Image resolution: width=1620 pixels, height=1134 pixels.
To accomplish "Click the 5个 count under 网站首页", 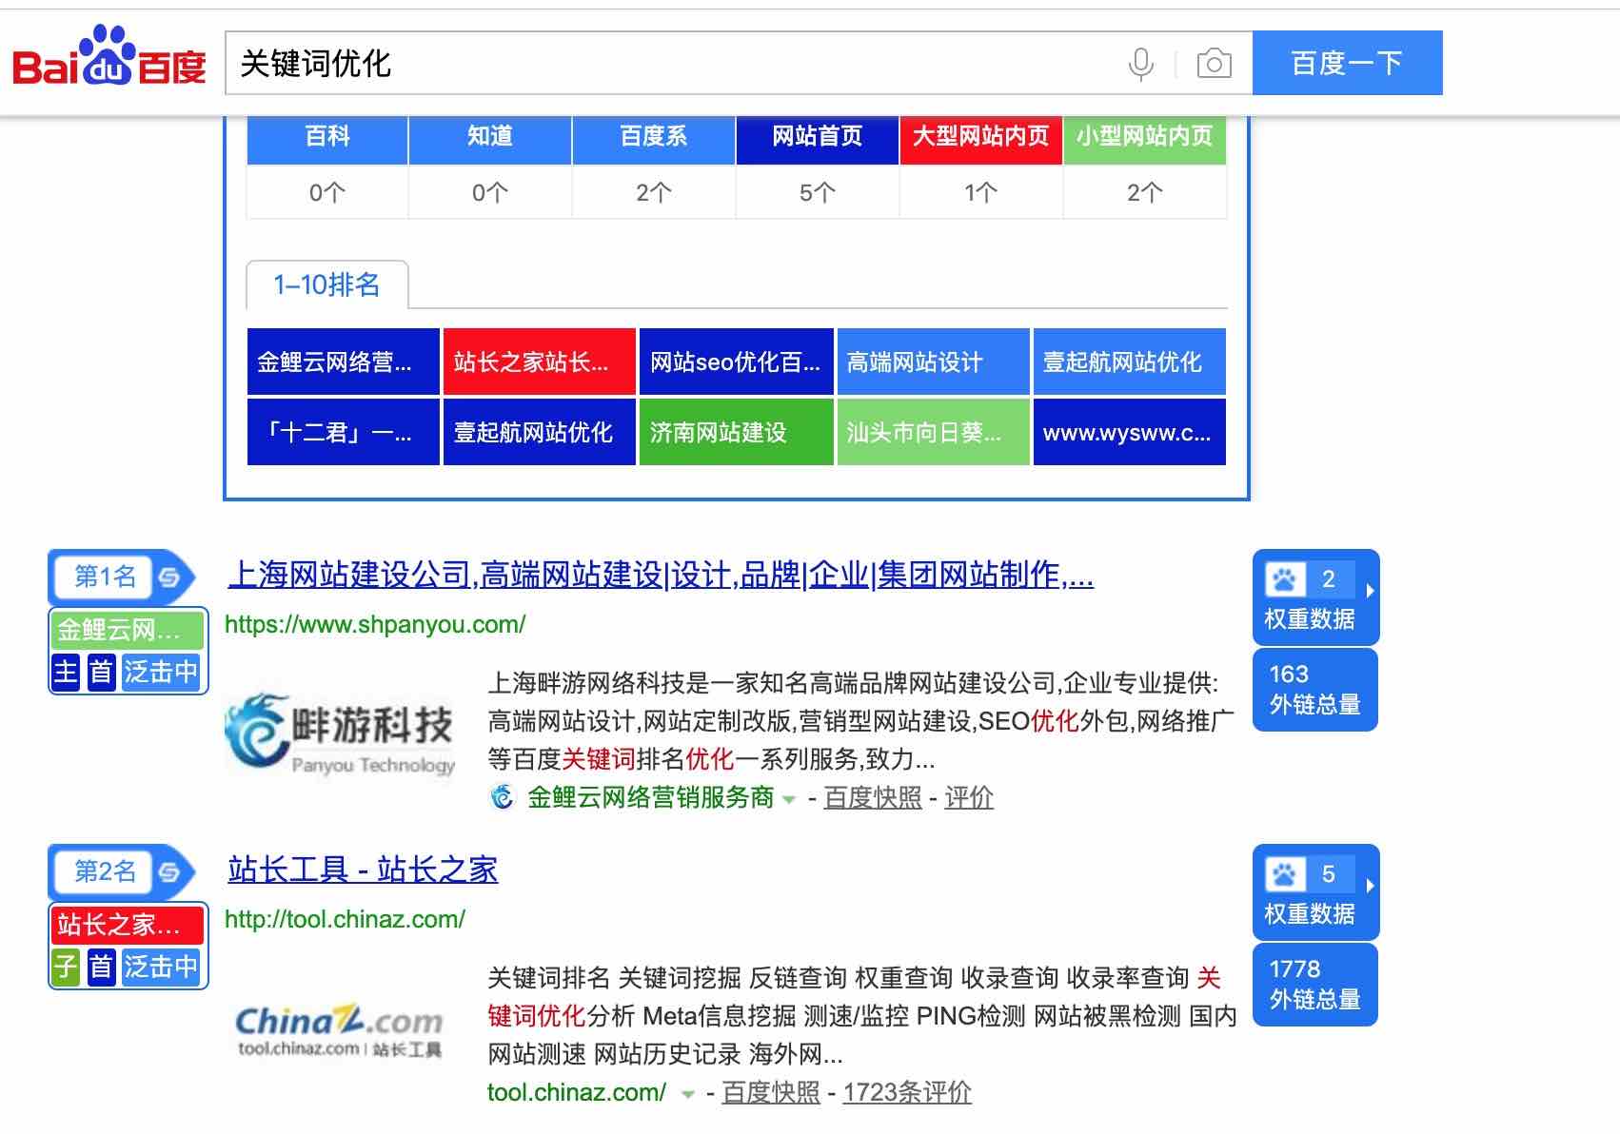I will tap(818, 193).
